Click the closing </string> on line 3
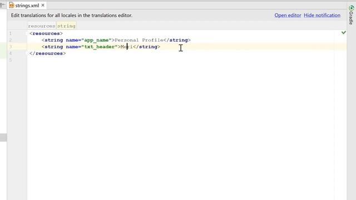This screenshot has width=356, height=200. [146, 47]
